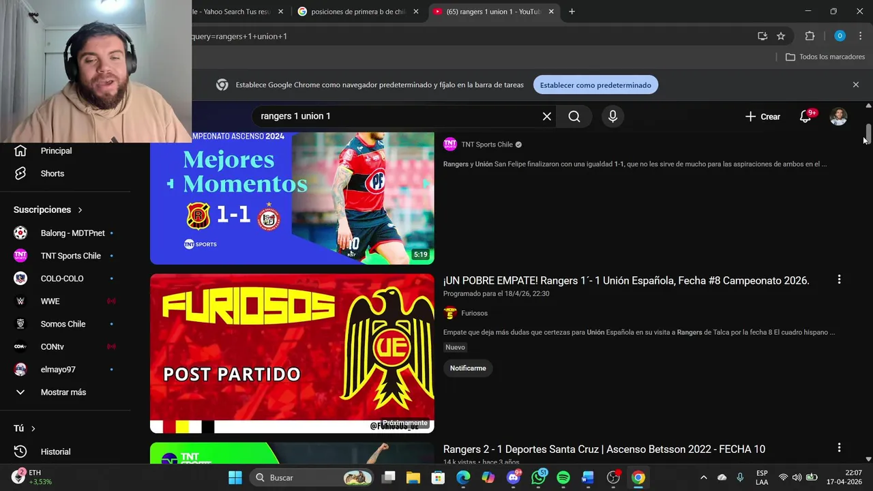873x491 pixels.
Task: Open the notifications bell
Action: click(805, 117)
